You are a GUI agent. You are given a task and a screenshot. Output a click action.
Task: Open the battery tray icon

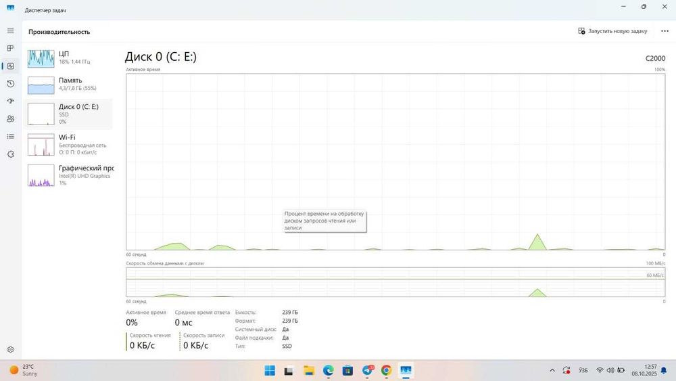[x=621, y=370]
